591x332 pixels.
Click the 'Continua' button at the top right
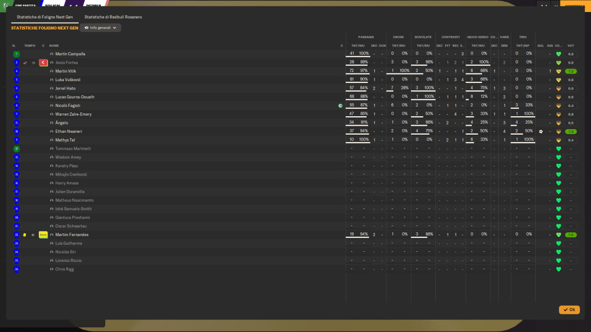coord(575,6)
